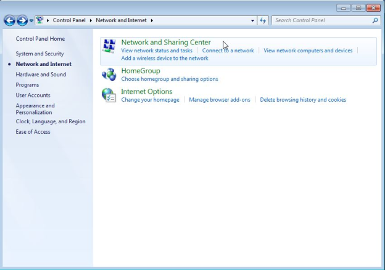Go forward with the Forward arrow button

pos(22,20)
